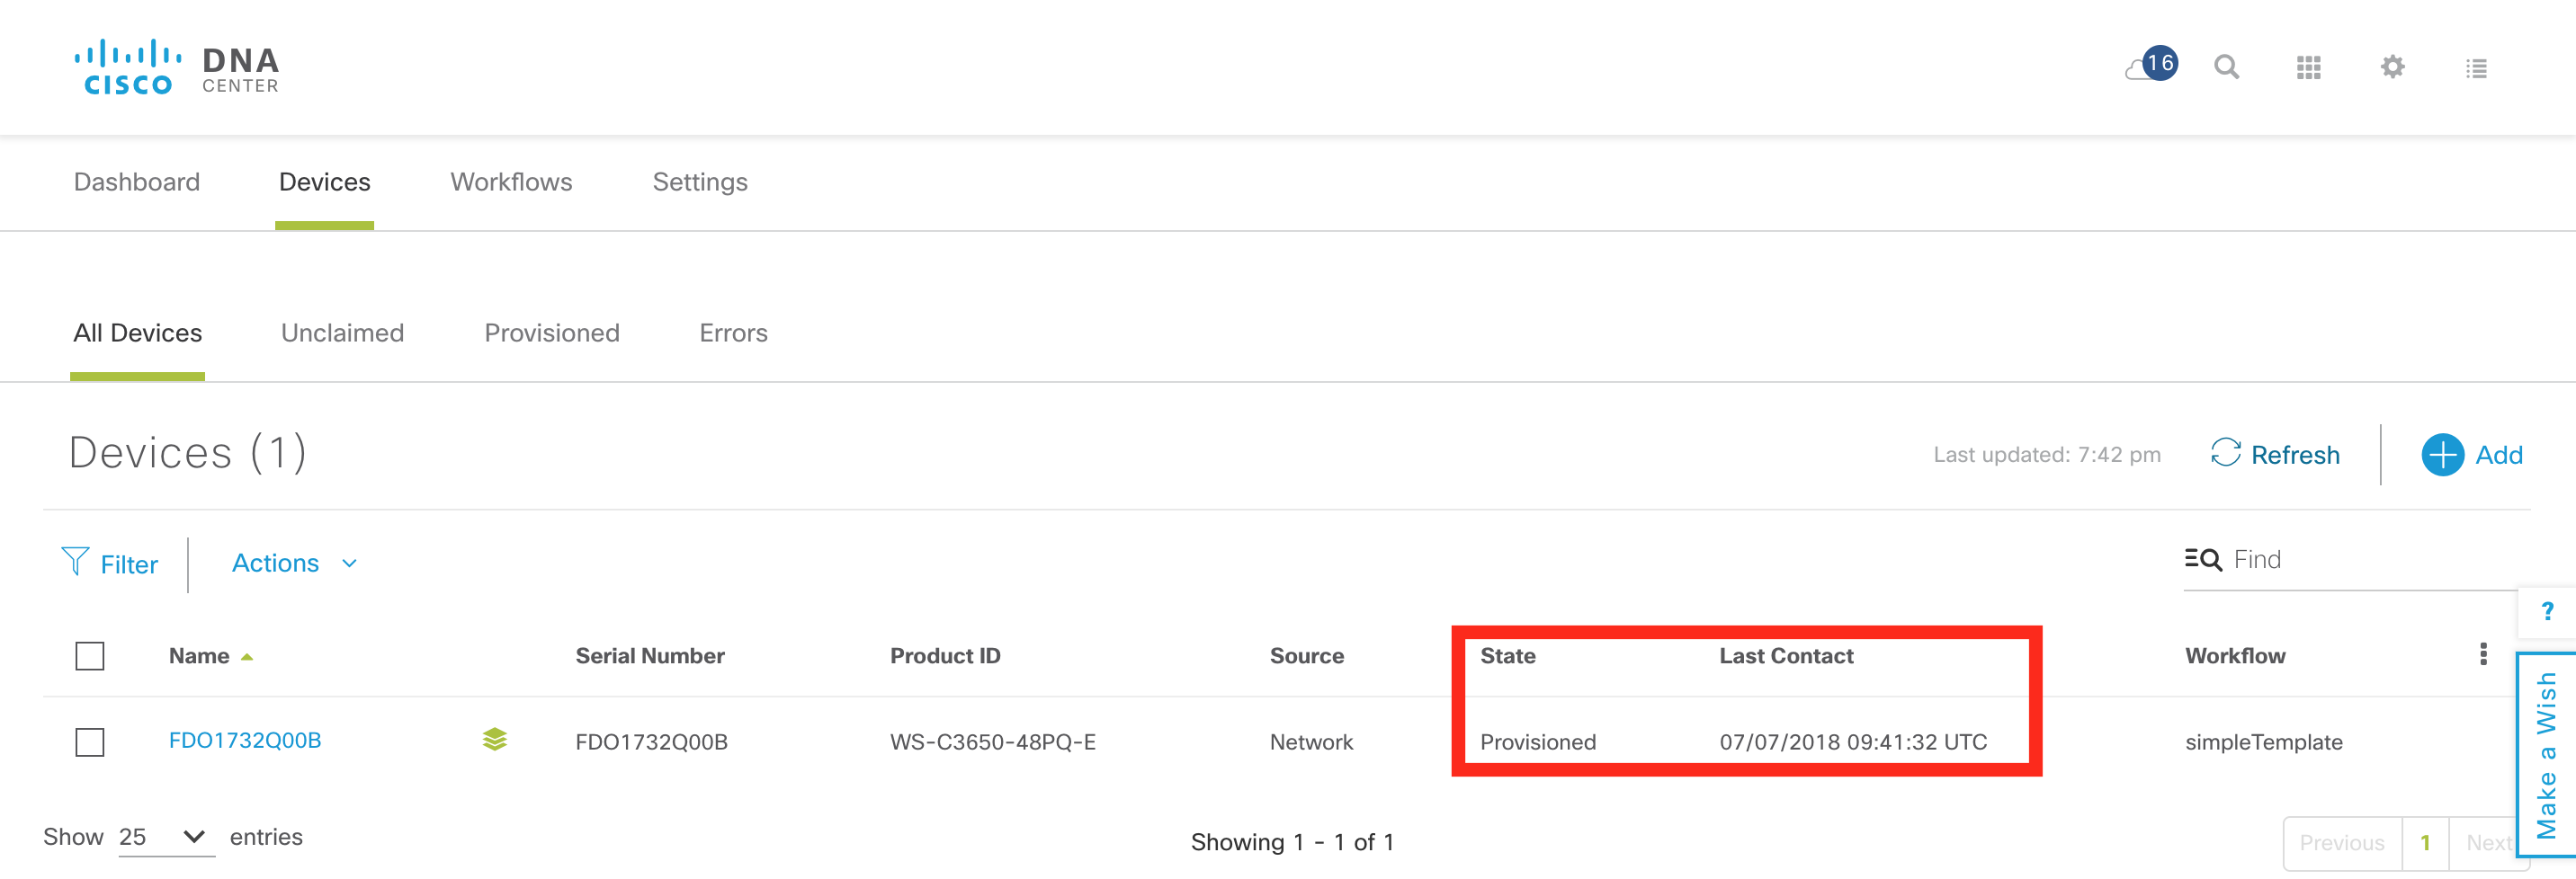Click the blue plus Add icon
2576x879 pixels.
pos(2442,456)
